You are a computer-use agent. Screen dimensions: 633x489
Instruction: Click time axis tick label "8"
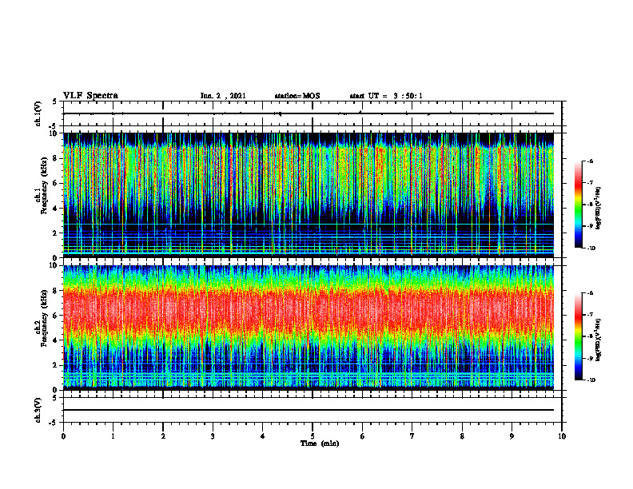462,436
